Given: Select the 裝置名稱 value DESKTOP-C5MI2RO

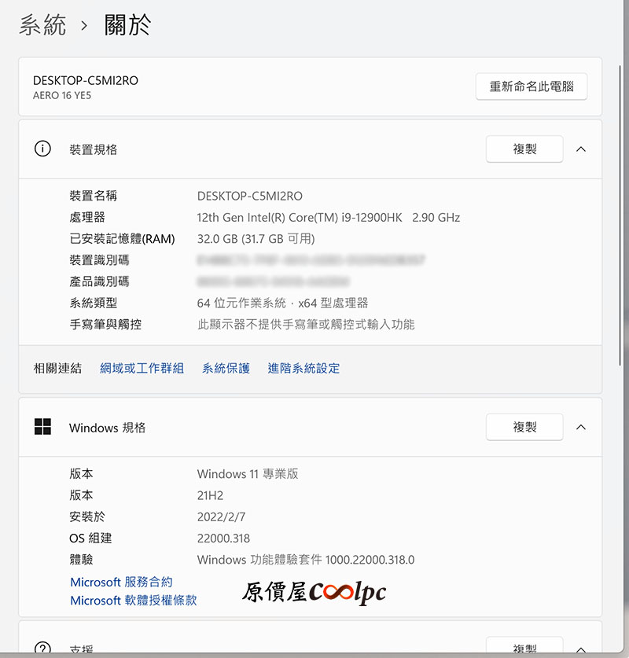Looking at the screenshot, I should 250,196.
